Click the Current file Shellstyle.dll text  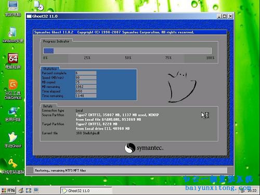point(88,133)
